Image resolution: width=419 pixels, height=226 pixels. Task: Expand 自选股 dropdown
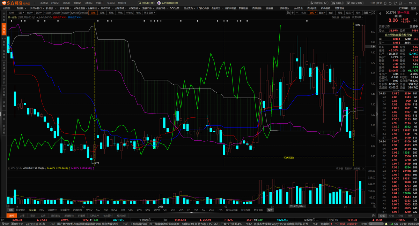tap(25, 8)
